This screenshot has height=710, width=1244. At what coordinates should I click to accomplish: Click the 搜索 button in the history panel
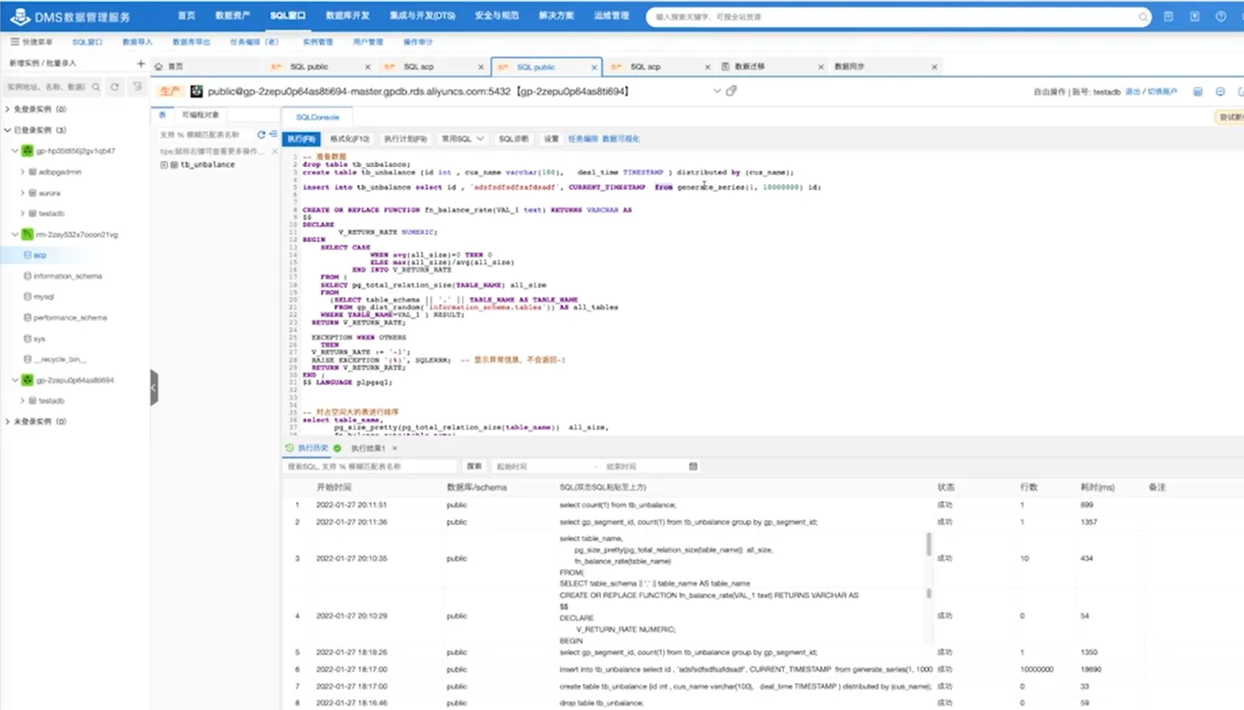click(x=475, y=466)
